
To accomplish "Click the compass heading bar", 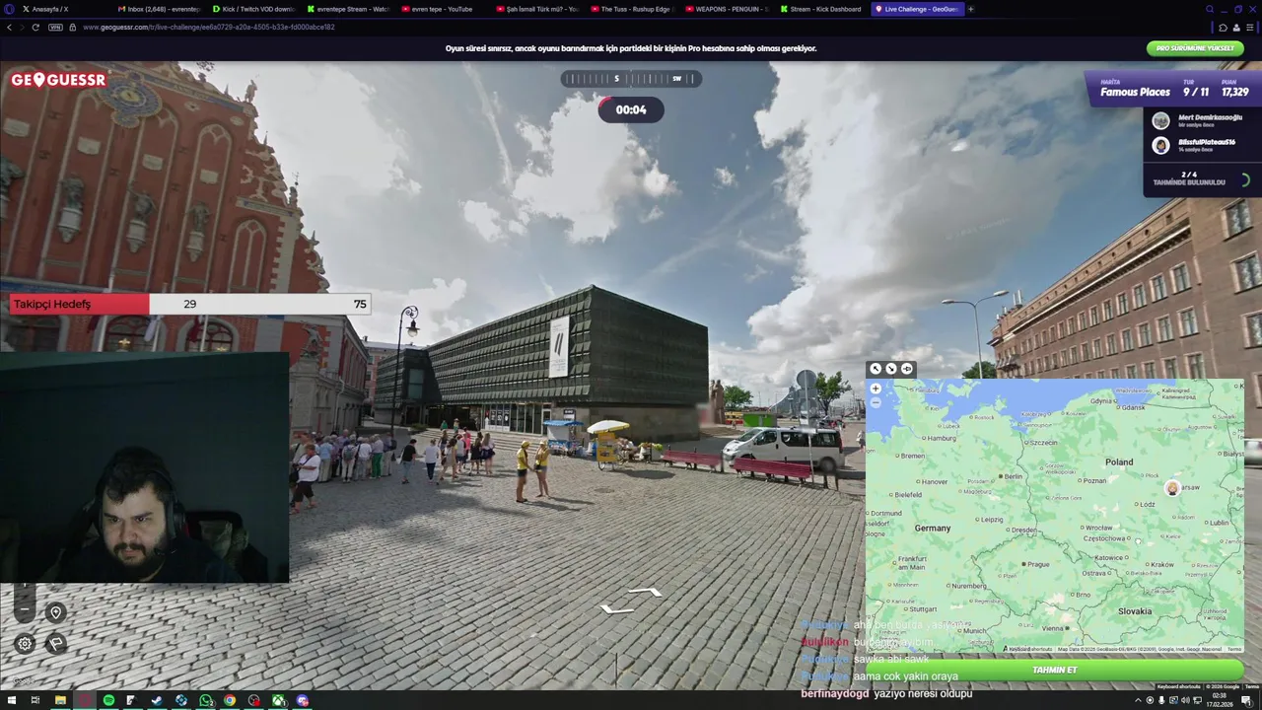I will pos(631,79).
